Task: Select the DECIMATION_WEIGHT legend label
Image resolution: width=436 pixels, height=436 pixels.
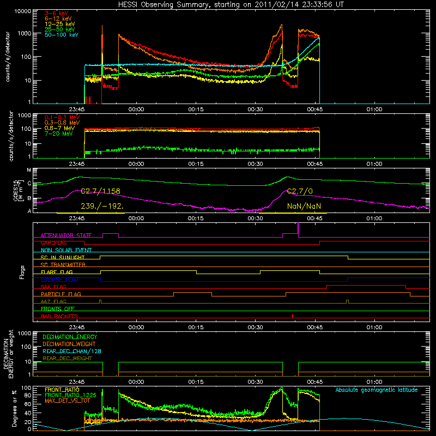Action: pyautogui.click(x=69, y=344)
